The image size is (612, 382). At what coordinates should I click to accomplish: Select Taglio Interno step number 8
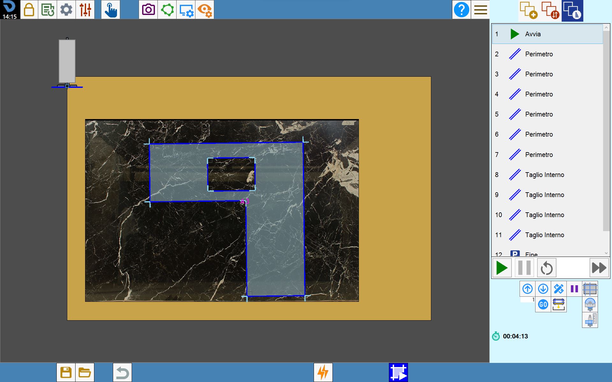coord(547,175)
